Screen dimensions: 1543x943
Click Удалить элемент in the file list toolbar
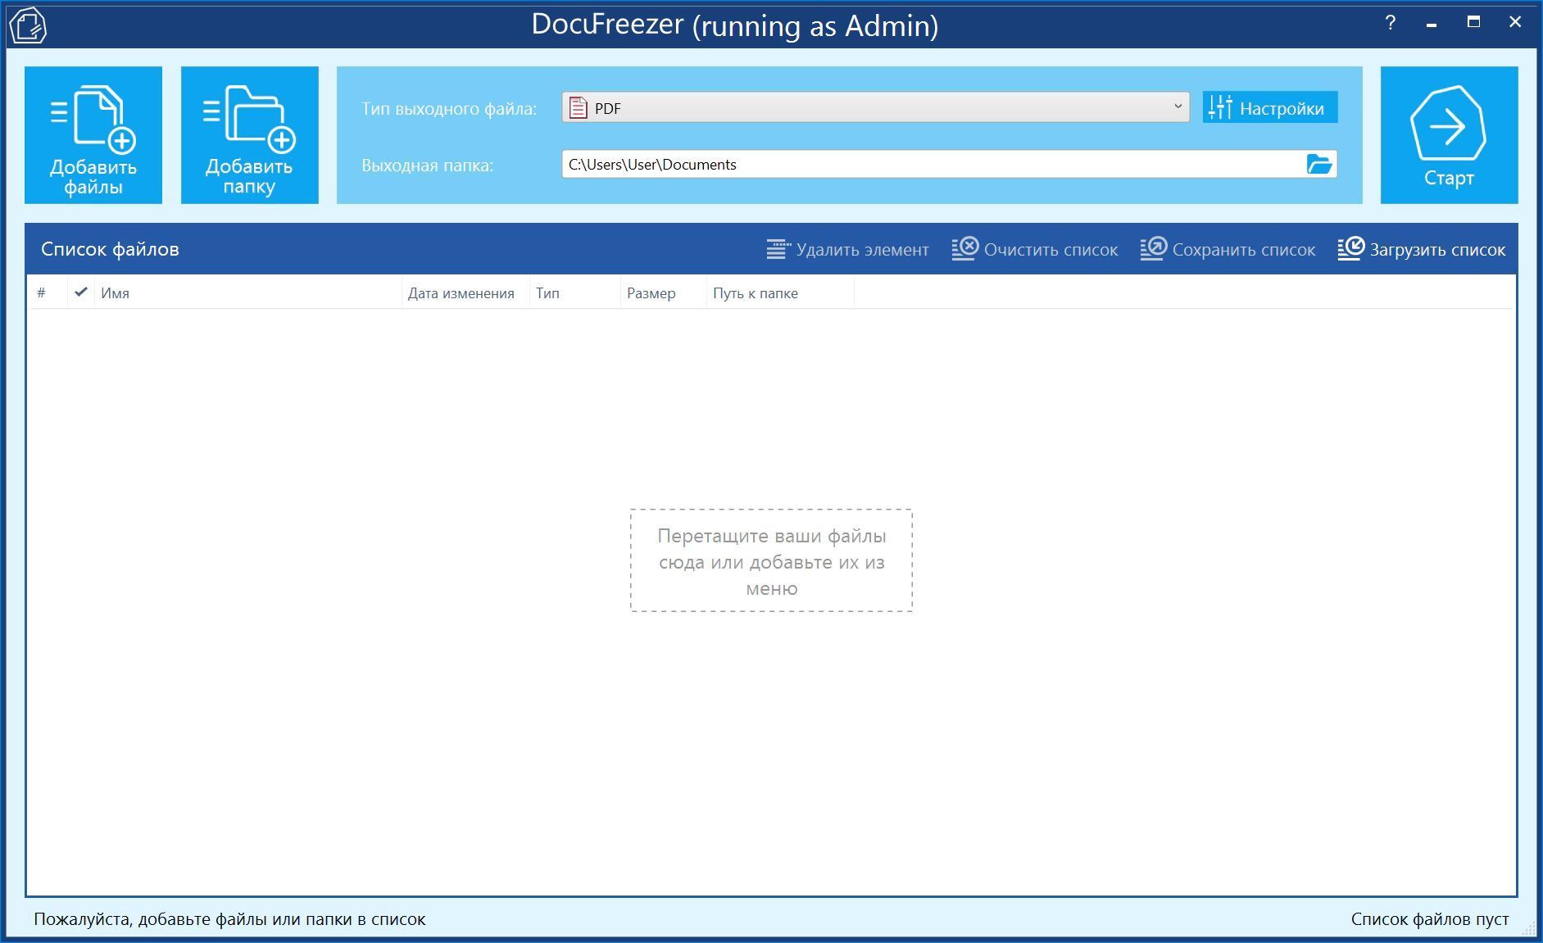pyautogui.click(x=848, y=249)
